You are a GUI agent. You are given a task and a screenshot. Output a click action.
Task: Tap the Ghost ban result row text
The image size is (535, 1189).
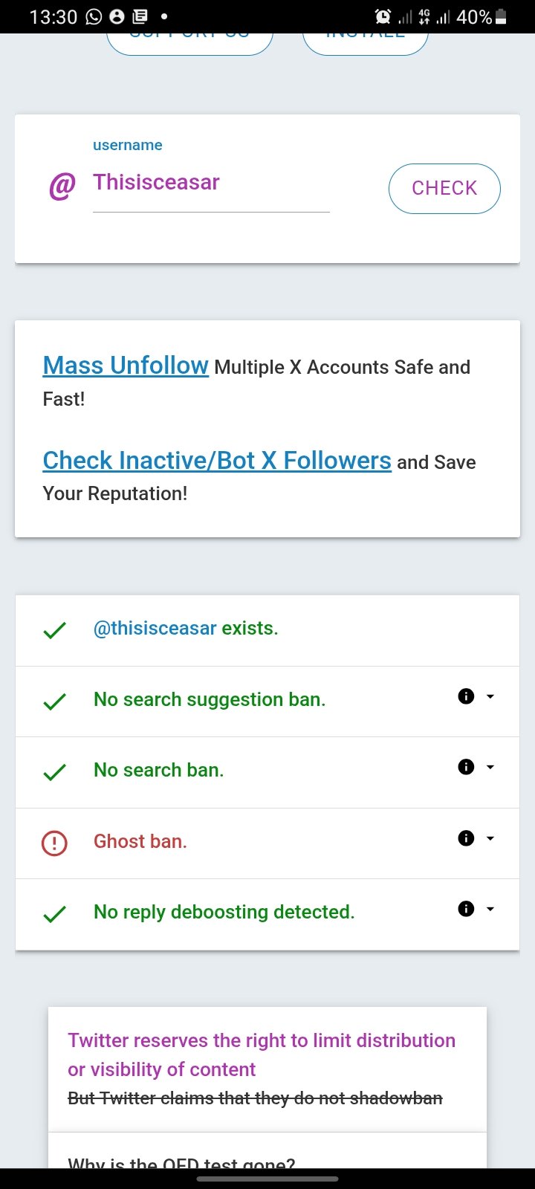pyautogui.click(x=140, y=841)
